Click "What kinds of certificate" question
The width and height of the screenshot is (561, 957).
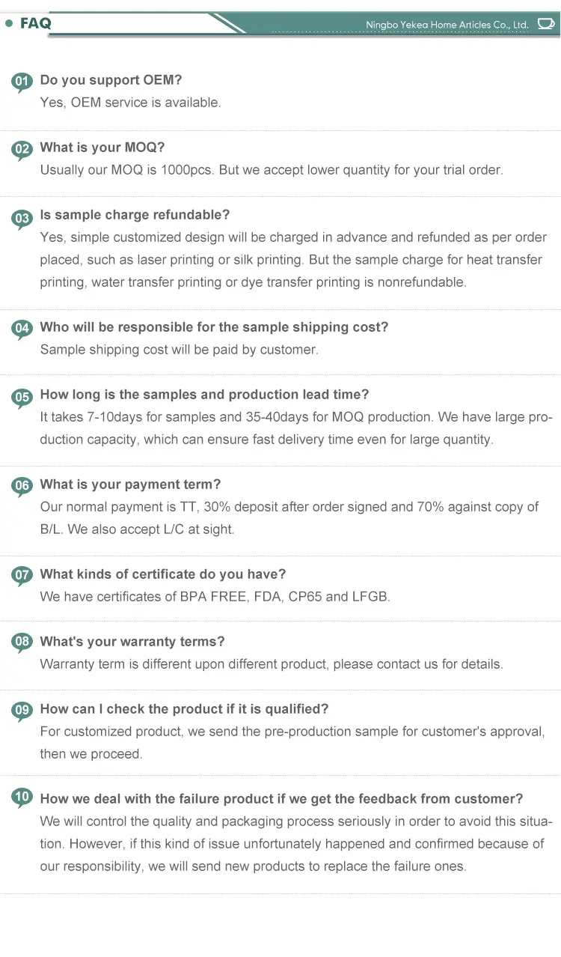tap(163, 574)
